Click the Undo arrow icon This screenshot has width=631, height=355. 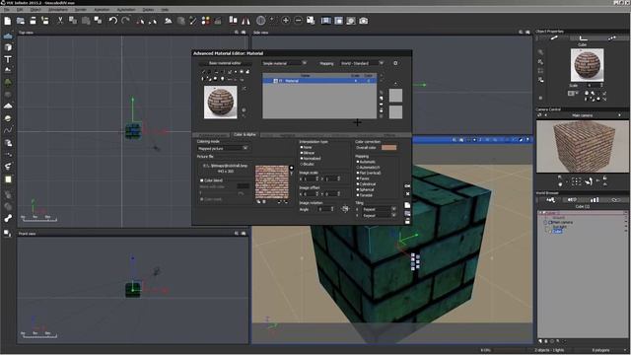pos(113,21)
